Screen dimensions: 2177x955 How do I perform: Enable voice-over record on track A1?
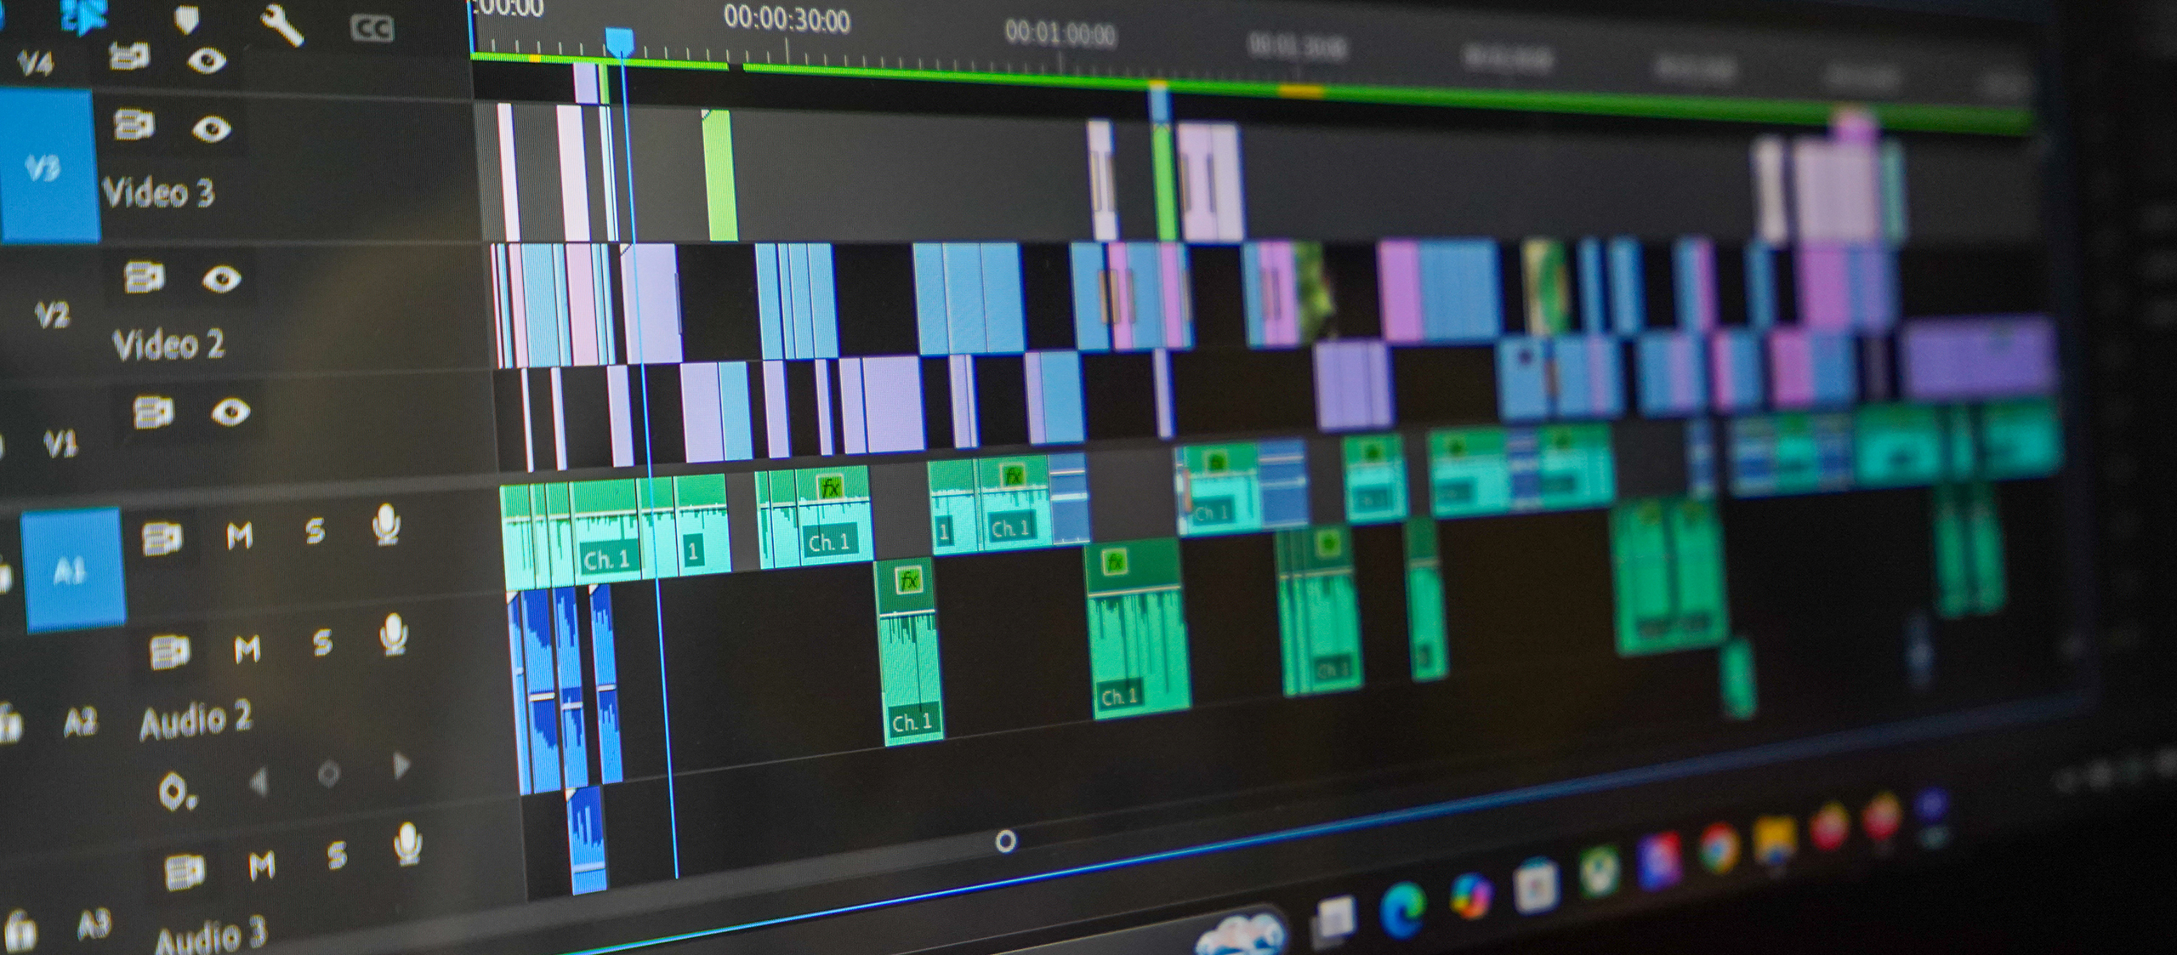(386, 525)
